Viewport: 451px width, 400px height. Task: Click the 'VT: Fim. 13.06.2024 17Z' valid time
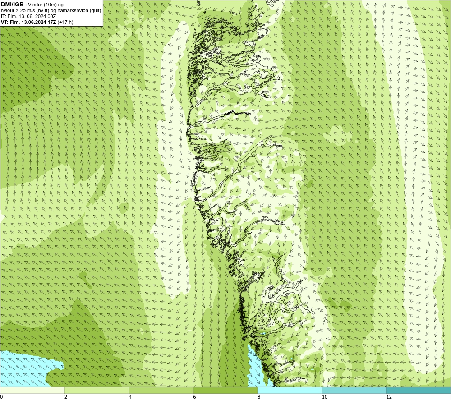(x=28, y=22)
